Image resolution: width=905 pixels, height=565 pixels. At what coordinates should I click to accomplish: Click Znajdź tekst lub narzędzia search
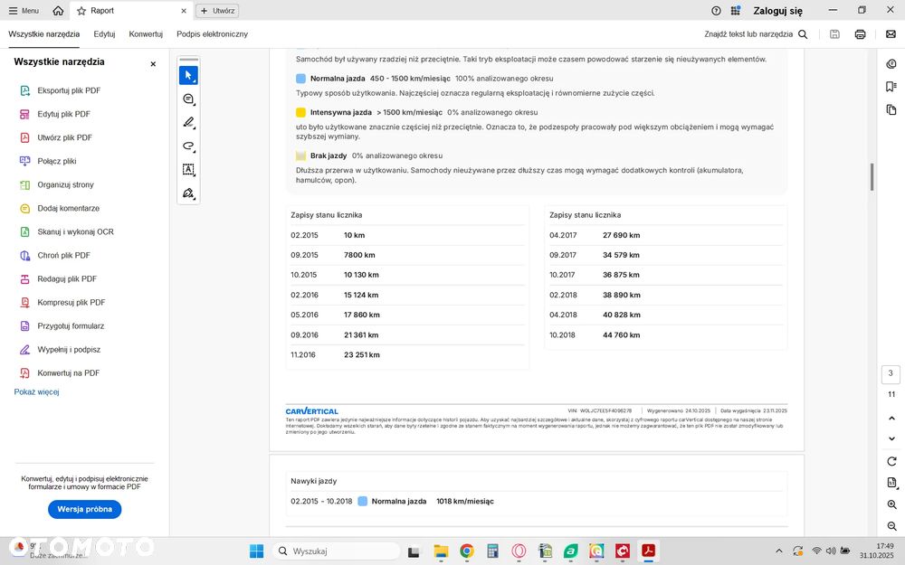(756, 34)
